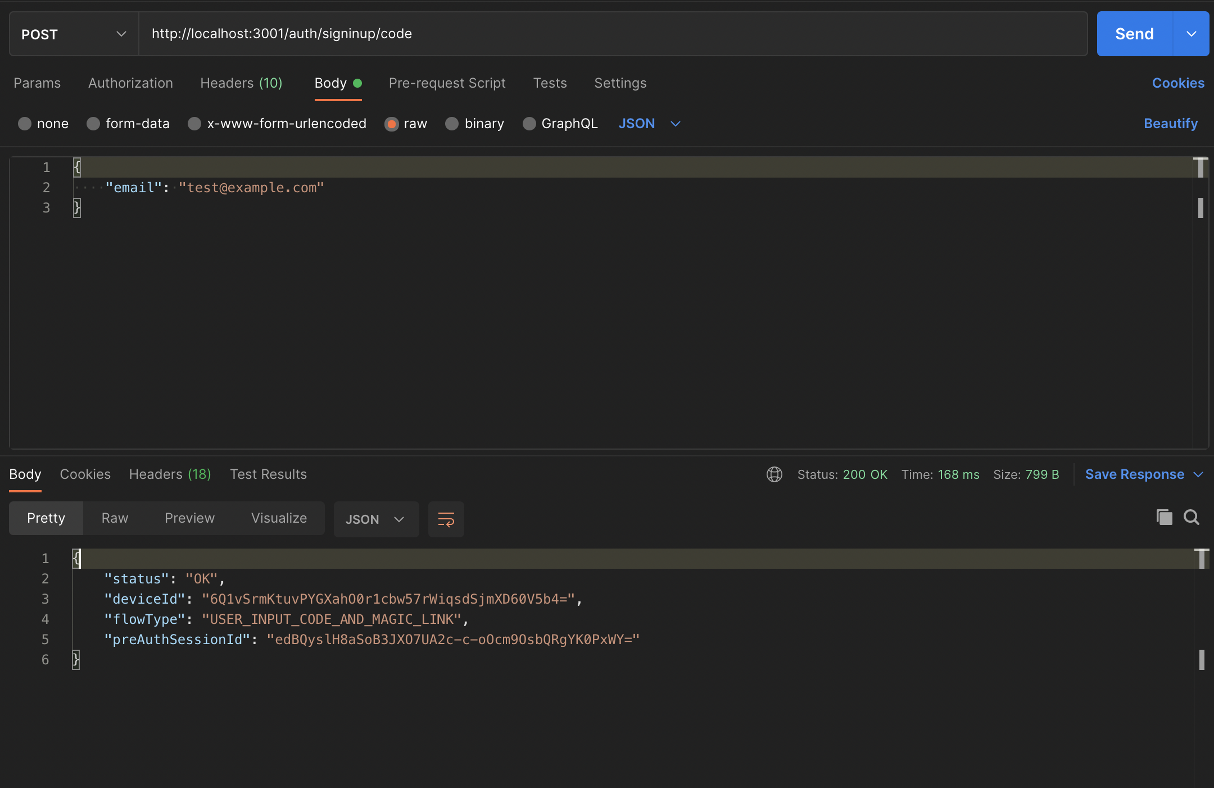The image size is (1214, 788).
Task: Beautify the request JSON
Action: pos(1171,124)
